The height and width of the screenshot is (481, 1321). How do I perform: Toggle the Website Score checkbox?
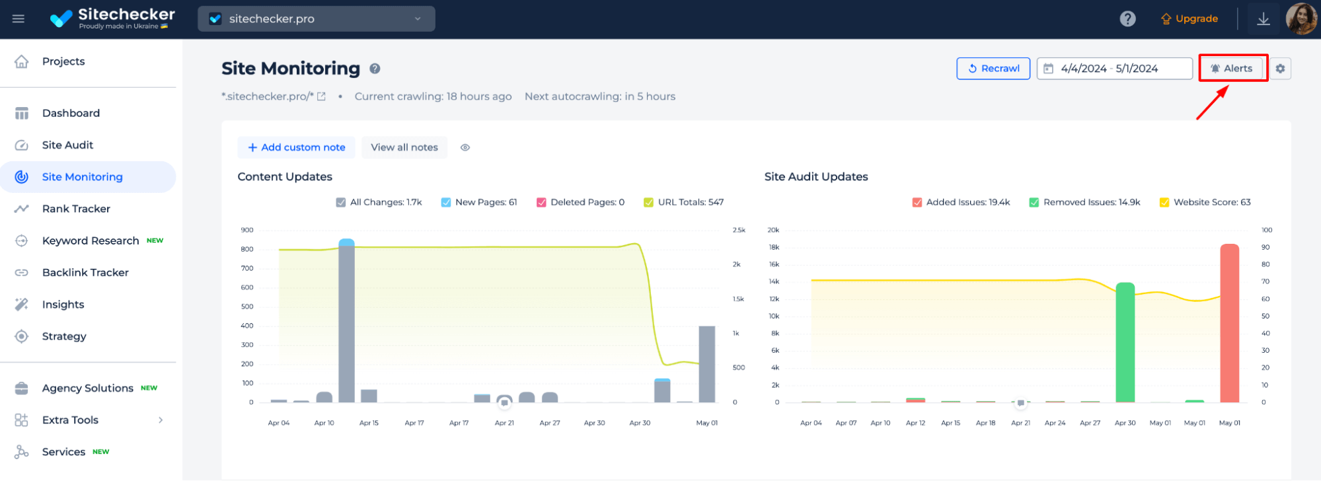pos(1164,203)
